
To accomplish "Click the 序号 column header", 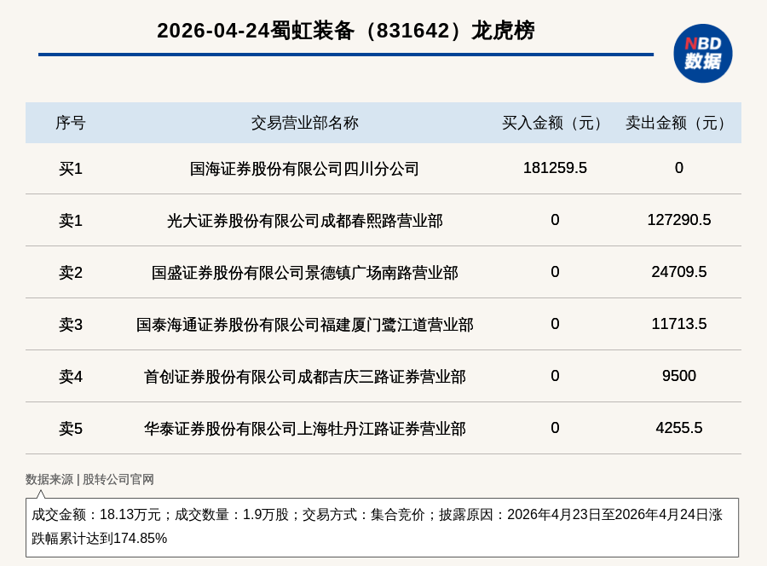I will (71, 123).
